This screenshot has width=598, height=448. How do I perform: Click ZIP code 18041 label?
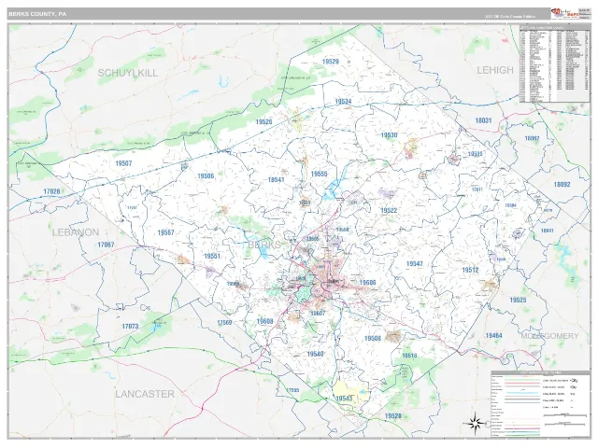click(x=547, y=231)
